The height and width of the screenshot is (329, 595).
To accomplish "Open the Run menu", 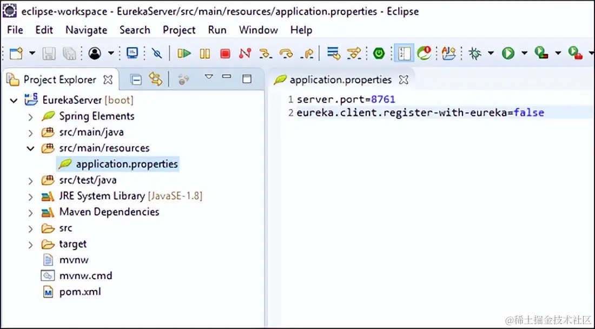I will point(217,30).
